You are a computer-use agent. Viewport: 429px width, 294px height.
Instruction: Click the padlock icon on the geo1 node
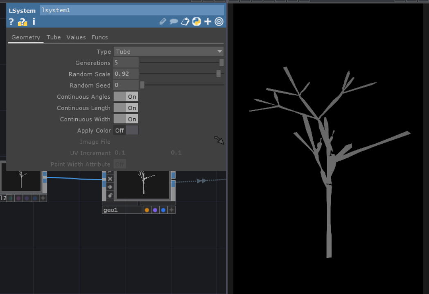coord(110,195)
